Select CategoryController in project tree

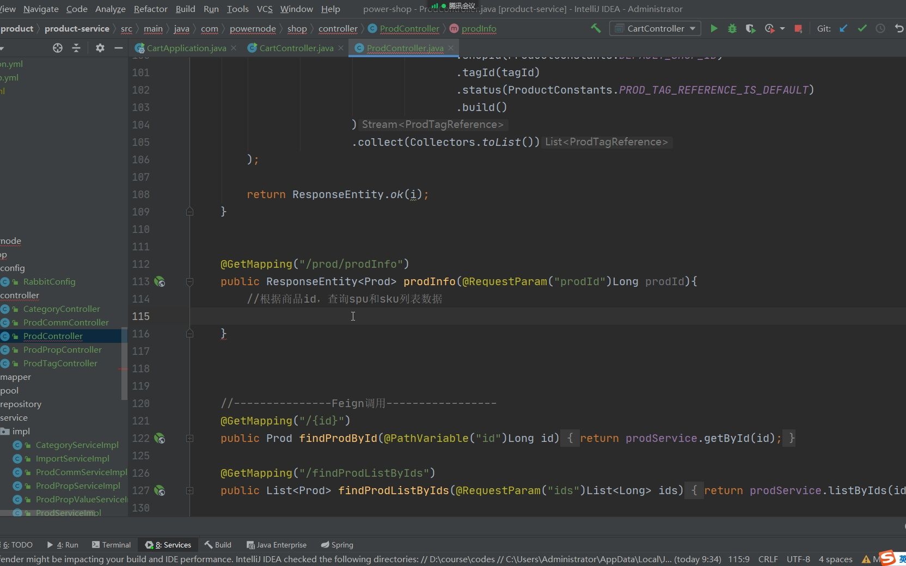click(62, 309)
